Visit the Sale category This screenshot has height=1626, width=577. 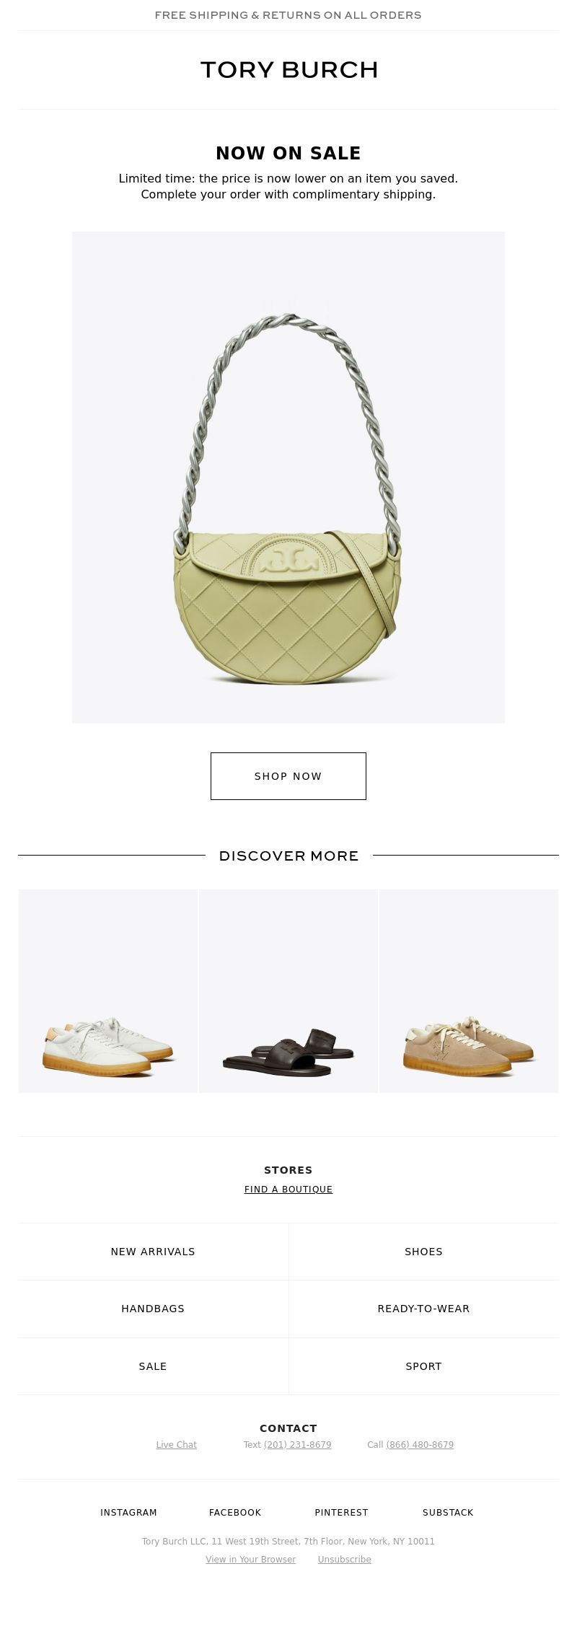click(x=153, y=1366)
